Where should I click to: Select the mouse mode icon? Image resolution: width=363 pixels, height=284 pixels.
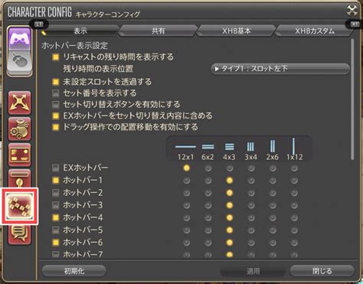pos(20,61)
